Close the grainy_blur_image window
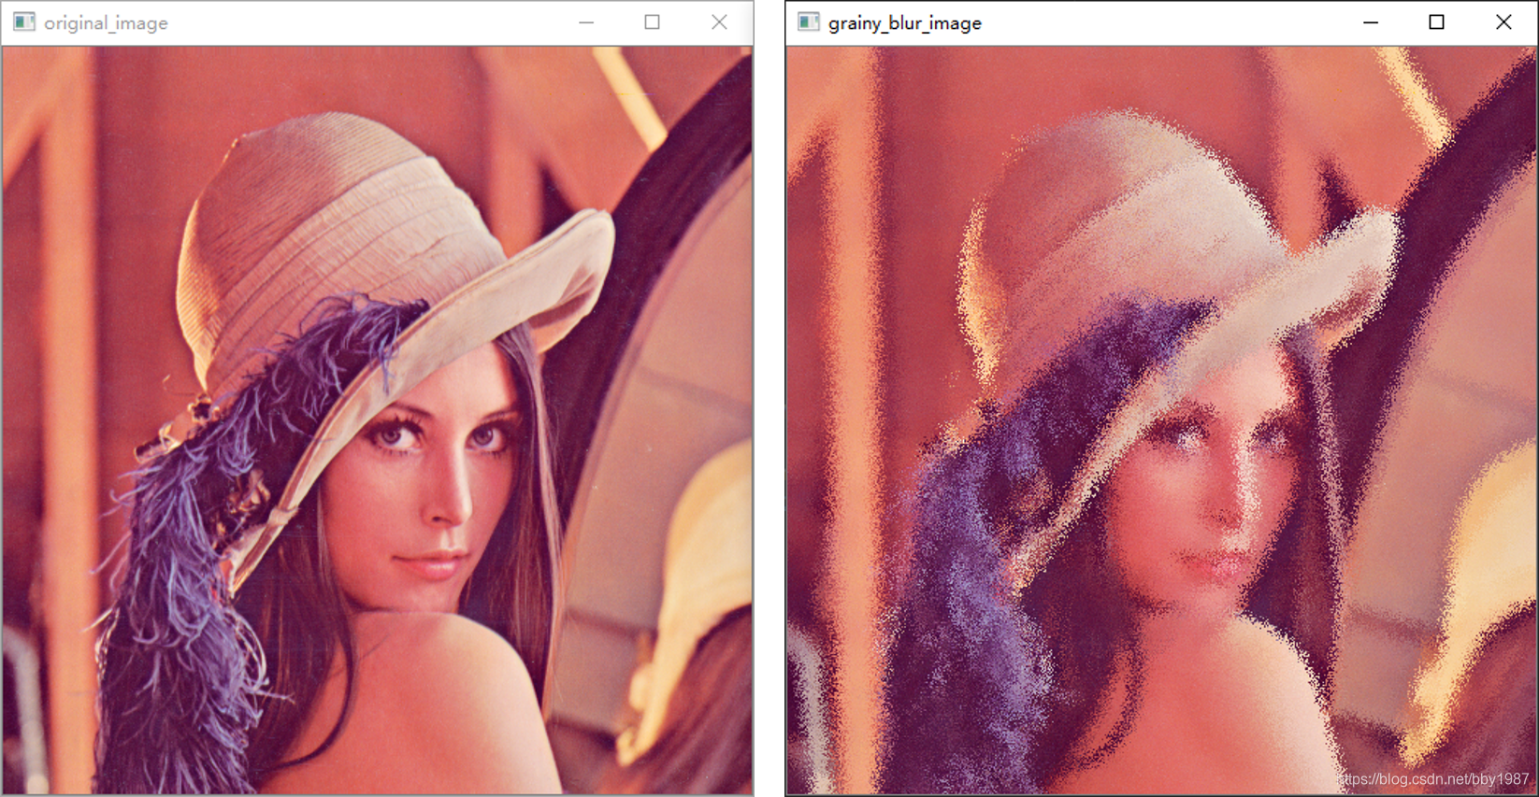 point(1503,22)
